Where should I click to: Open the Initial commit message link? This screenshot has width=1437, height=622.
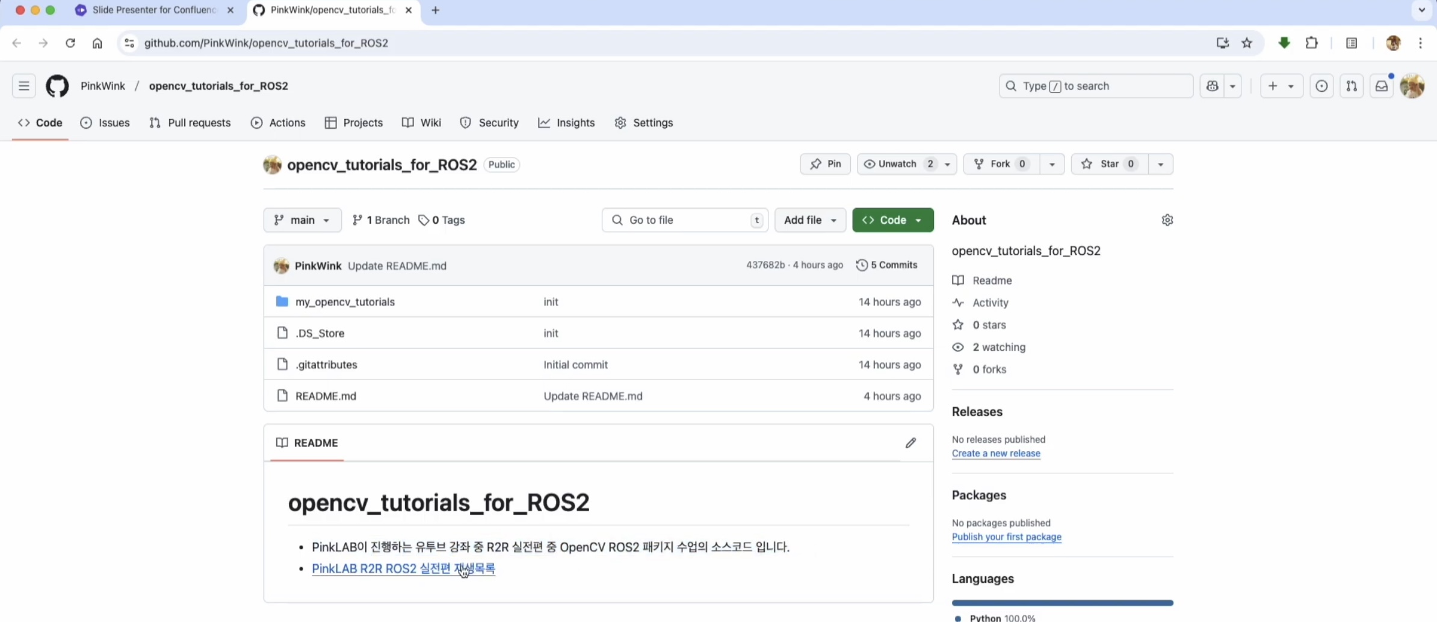(575, 365)
